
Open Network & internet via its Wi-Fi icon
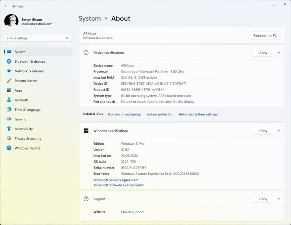[9, 71]
